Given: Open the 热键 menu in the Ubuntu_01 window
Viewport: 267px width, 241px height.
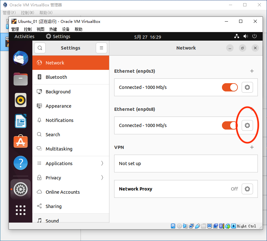Looking at the screenshot, I should point(53,29).
